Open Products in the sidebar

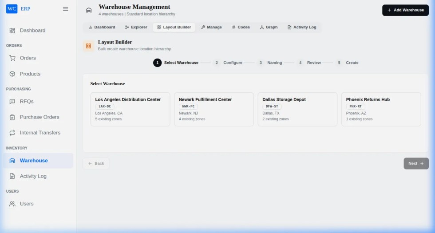click(x=38, y=74)
